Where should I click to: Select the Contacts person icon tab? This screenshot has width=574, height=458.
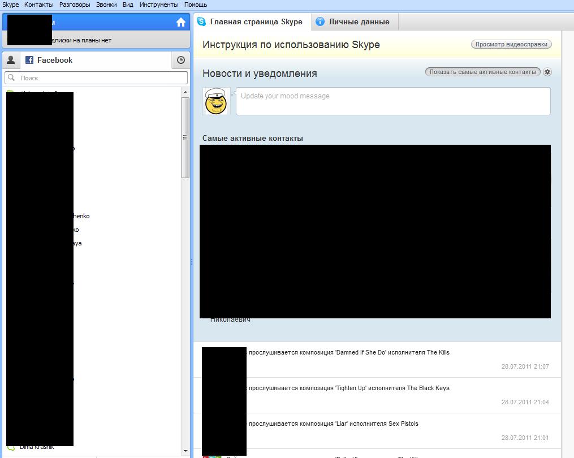pyautogui.click(x=11, y=60)
